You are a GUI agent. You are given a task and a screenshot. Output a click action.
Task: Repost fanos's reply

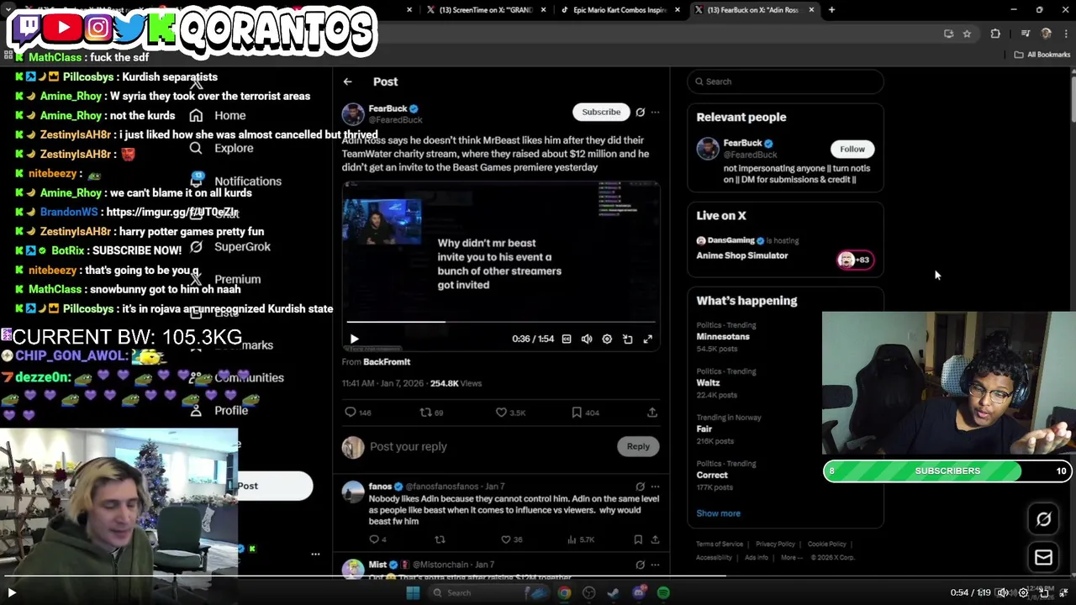440,539
